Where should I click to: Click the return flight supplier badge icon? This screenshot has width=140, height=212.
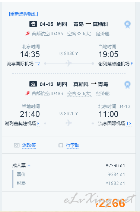(x=127, y=85)
